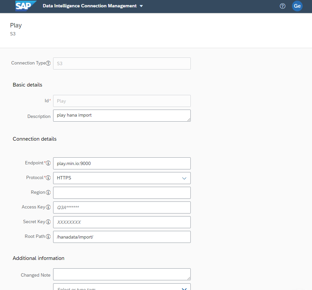Open the help question mark icon
Viewport: 312px width, 290px height.
[x=283, y=6]
